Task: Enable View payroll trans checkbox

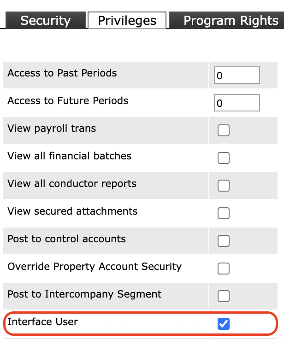Action: (x=224, y=131)
